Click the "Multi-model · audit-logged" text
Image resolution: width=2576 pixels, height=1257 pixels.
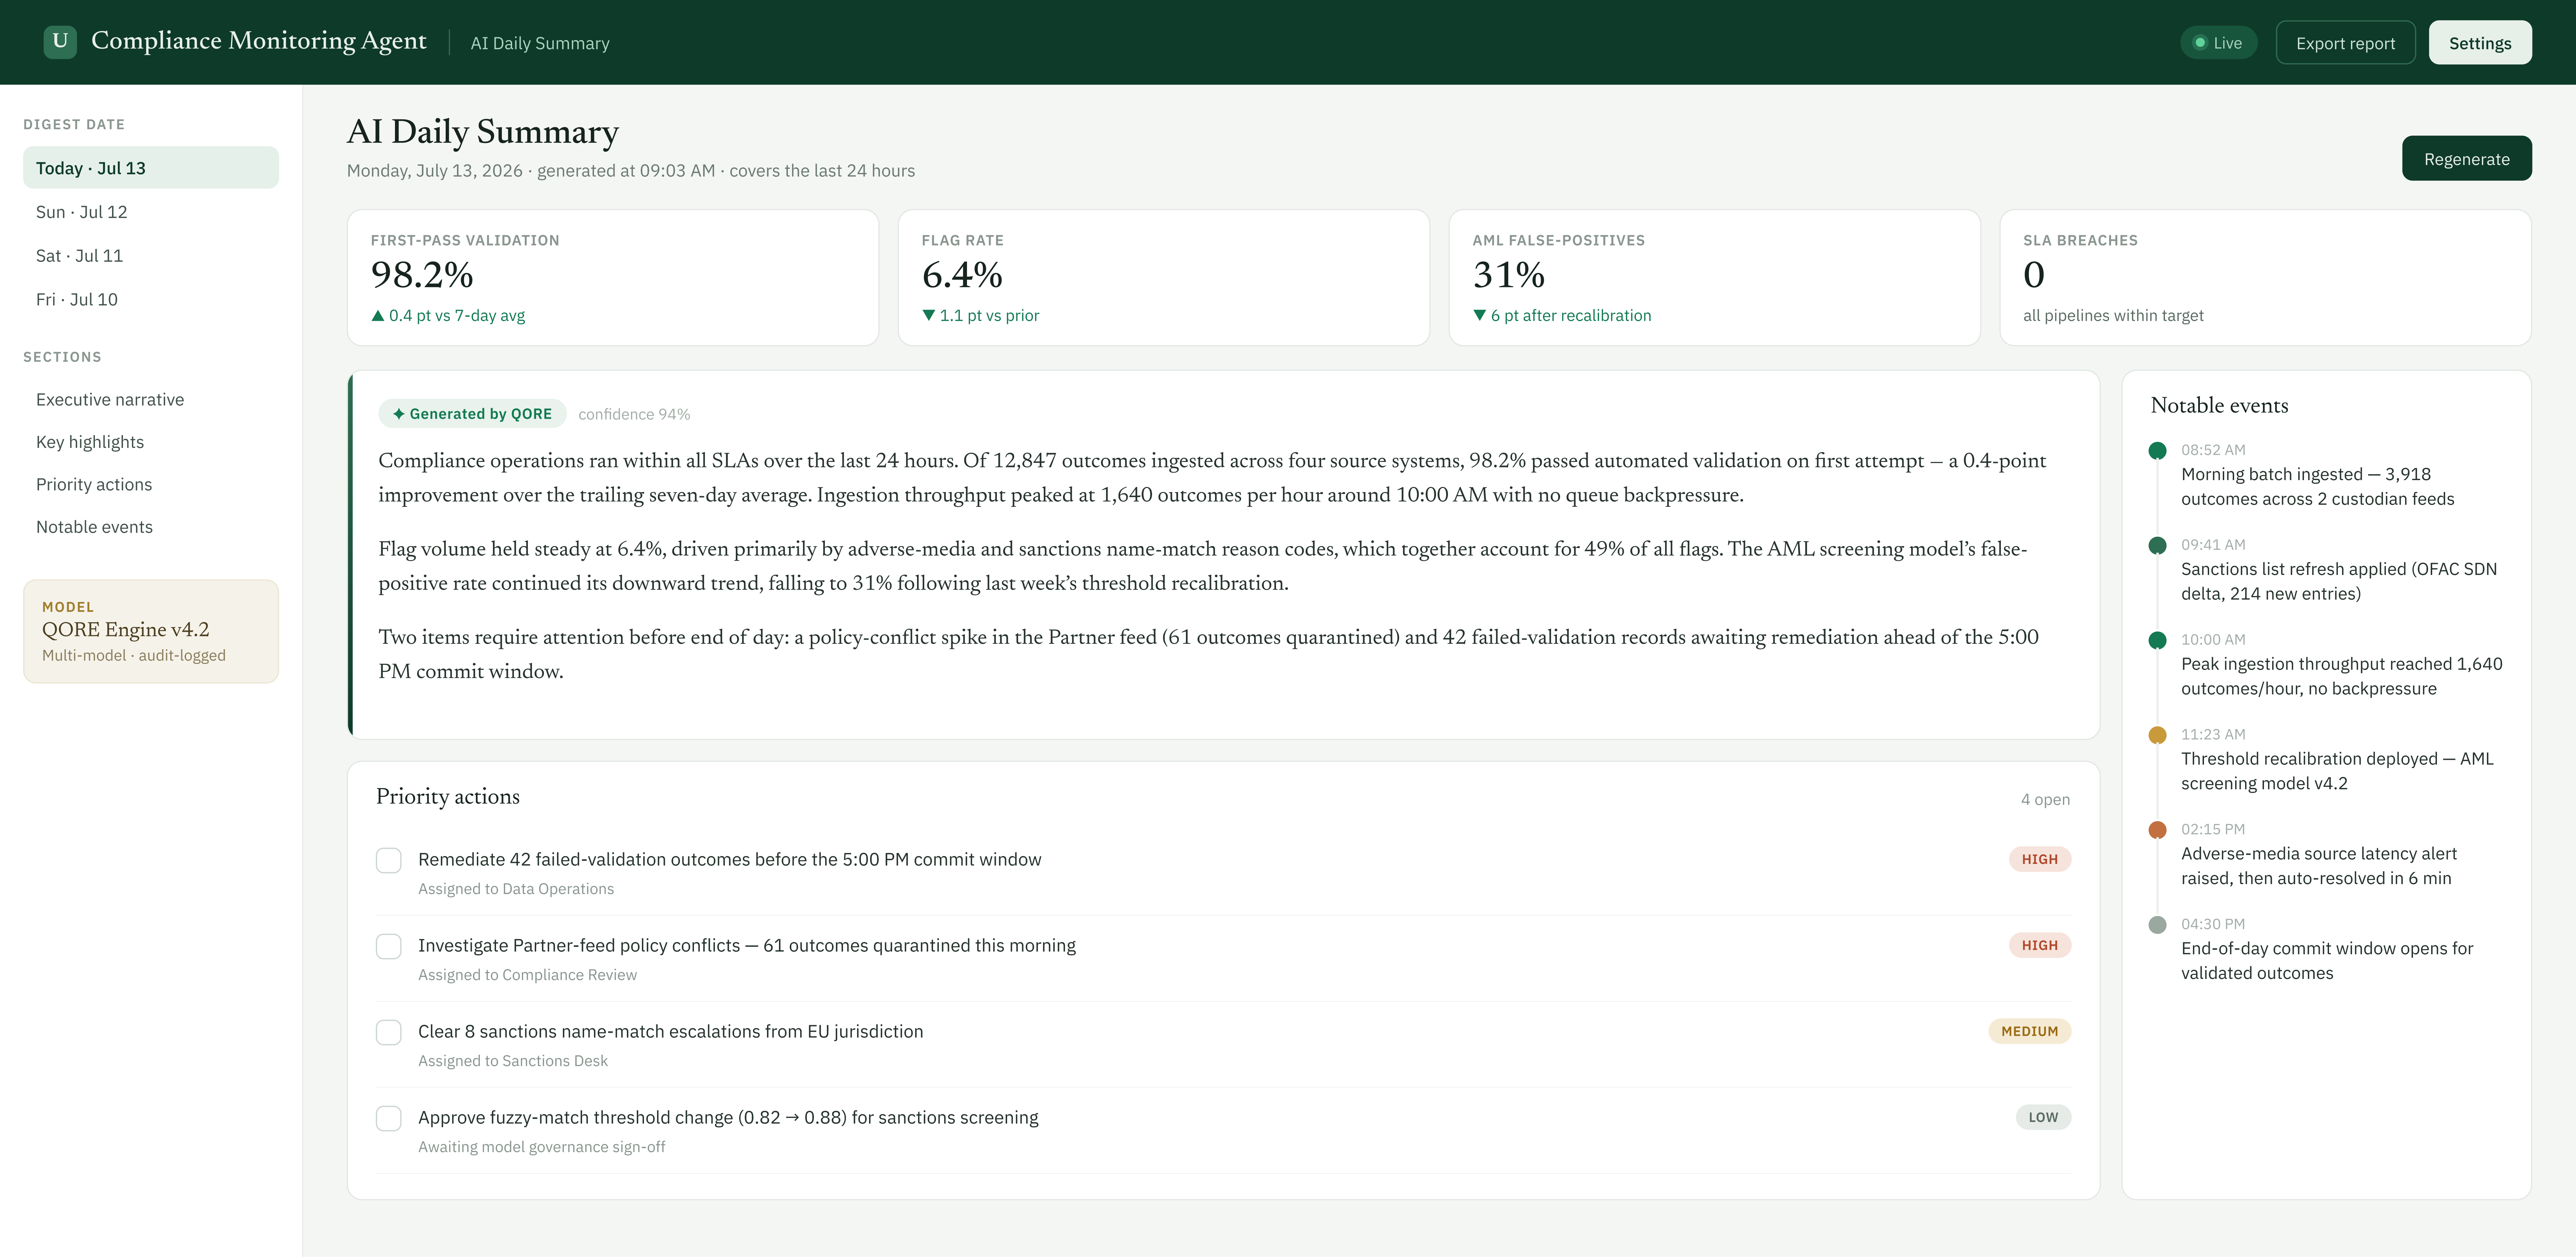tap(134, 655)
